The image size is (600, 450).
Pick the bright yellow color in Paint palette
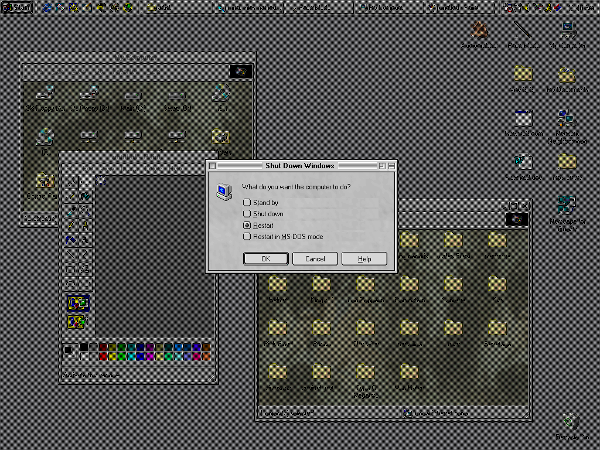(112, 357)
